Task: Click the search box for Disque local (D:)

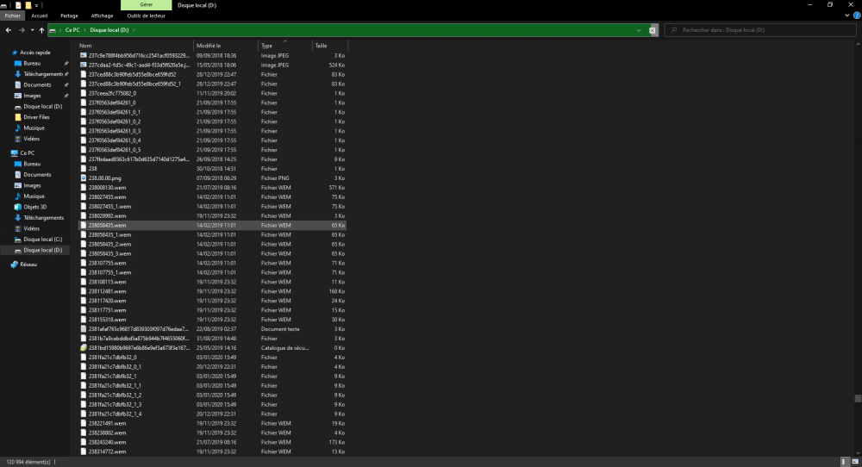Action: pyautogui.click(x=759, y=30)
